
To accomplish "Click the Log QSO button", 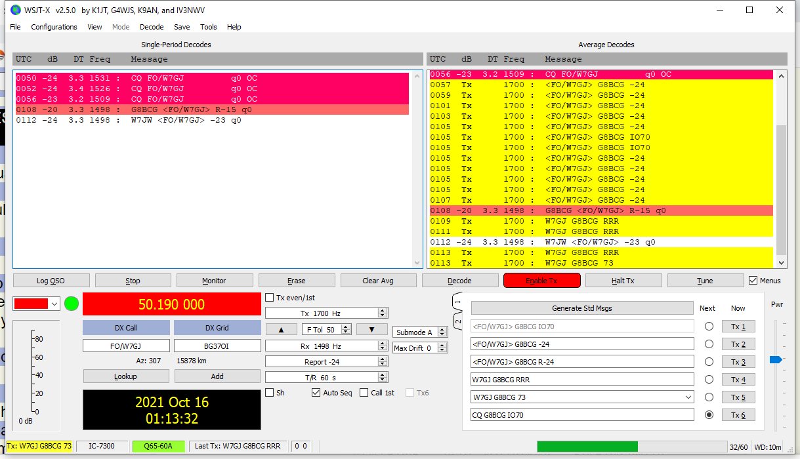I will tap(51, 281).
